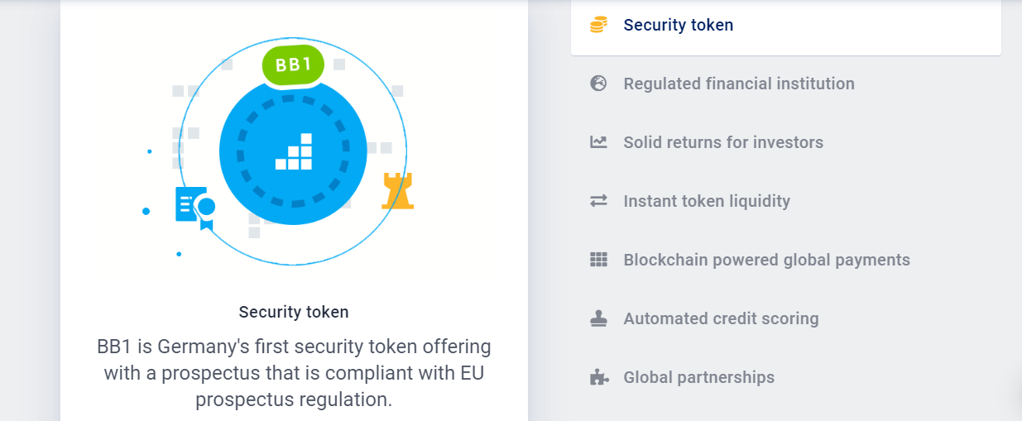Click the swap arrows icon for token liquidity
The image size is (1022, 421).
click(598, 201)
